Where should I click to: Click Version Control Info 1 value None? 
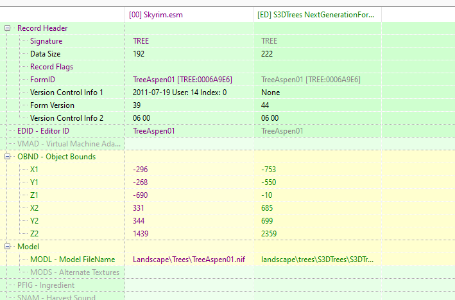point(270,93)
